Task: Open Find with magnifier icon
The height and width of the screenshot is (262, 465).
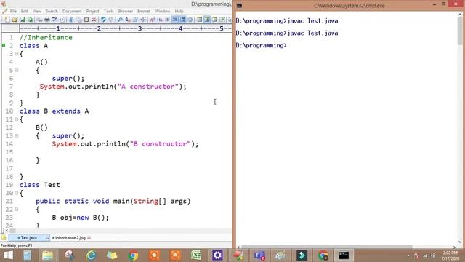Action: [120, 20]
